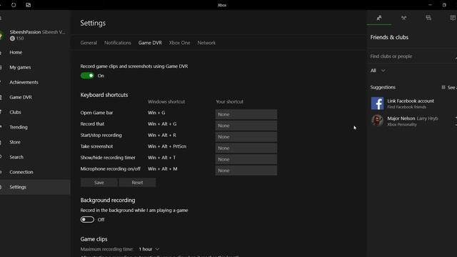Restore the Xbox window size
The image size is (457, 257).
pyautogui.click(x=444, y=5)
